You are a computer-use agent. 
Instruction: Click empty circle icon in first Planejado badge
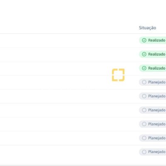(x=144, y=82)
